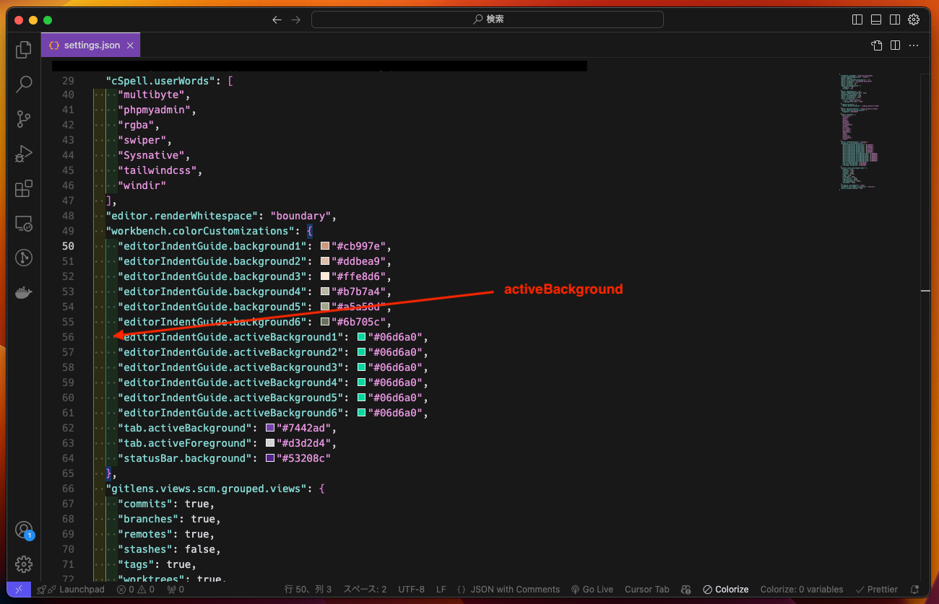Click the Colorize status bar toggle
The height and width of the screenshot is (604, 939).
tap(726, 590)
